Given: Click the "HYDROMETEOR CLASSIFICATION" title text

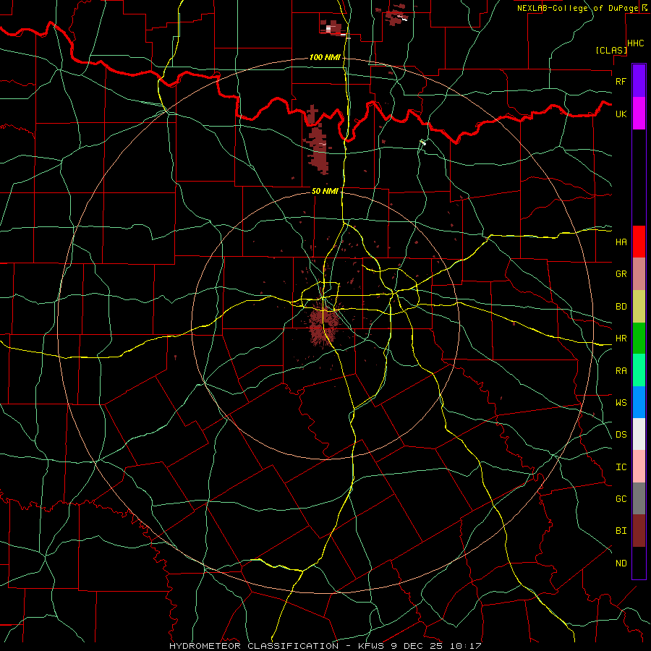Looking at the screenshot, I should click(254, 646).
